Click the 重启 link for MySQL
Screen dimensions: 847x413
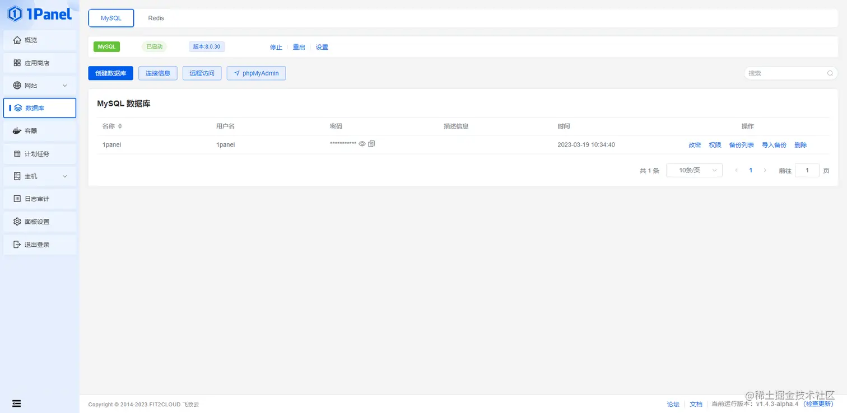pos(299,47)
